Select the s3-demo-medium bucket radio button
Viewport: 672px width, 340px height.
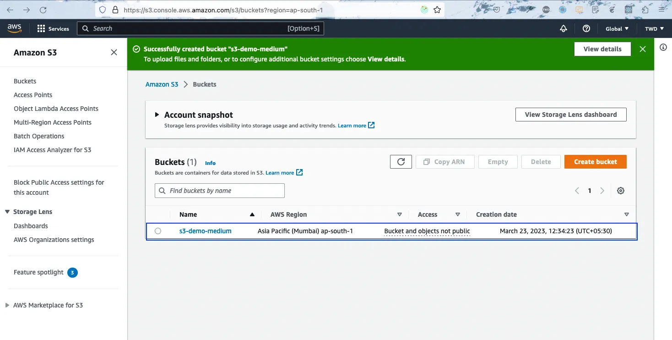click(x=158, y=231)
